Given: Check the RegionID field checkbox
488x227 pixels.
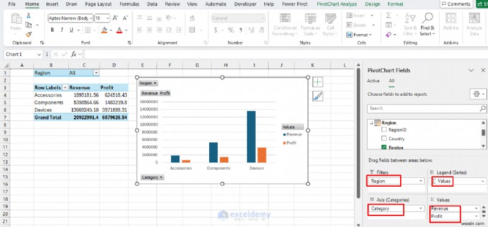Looking at the screenshot, I should coord(384,130).
